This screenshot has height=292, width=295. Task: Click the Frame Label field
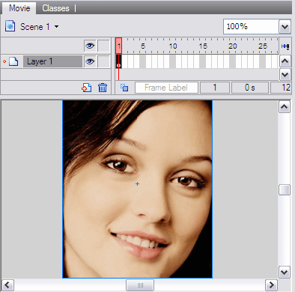[x=166, y=88]
